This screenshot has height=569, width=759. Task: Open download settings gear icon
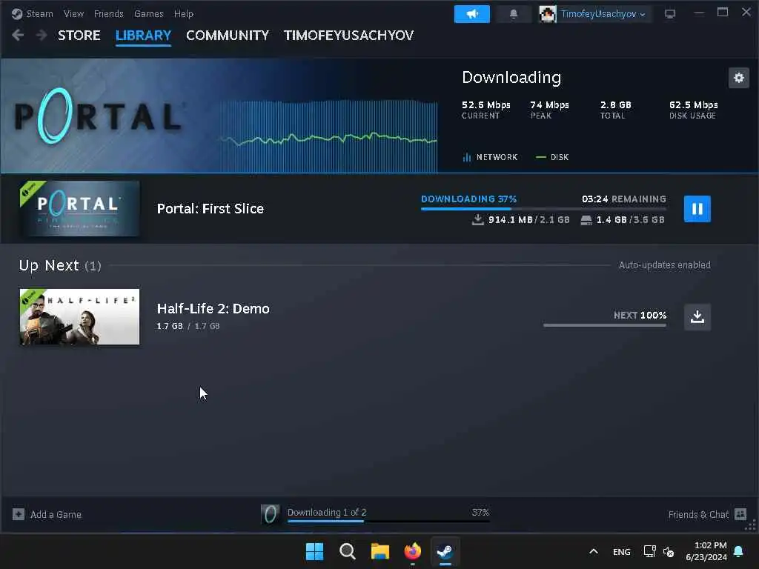tap(739, 78)
